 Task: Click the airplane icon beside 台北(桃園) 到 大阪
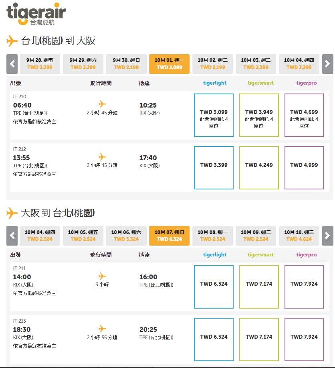click(x=12, y=41)
